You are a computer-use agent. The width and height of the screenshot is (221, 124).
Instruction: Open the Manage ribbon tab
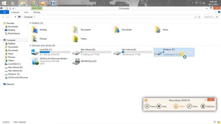(37, 12)
